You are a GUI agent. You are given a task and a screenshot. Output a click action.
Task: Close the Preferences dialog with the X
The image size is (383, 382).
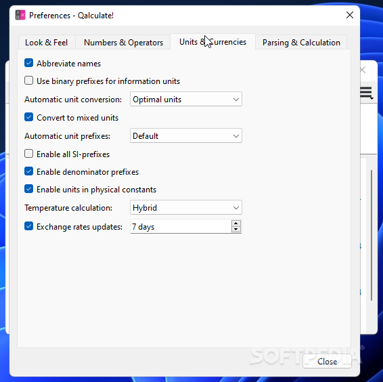coord(350,15)
